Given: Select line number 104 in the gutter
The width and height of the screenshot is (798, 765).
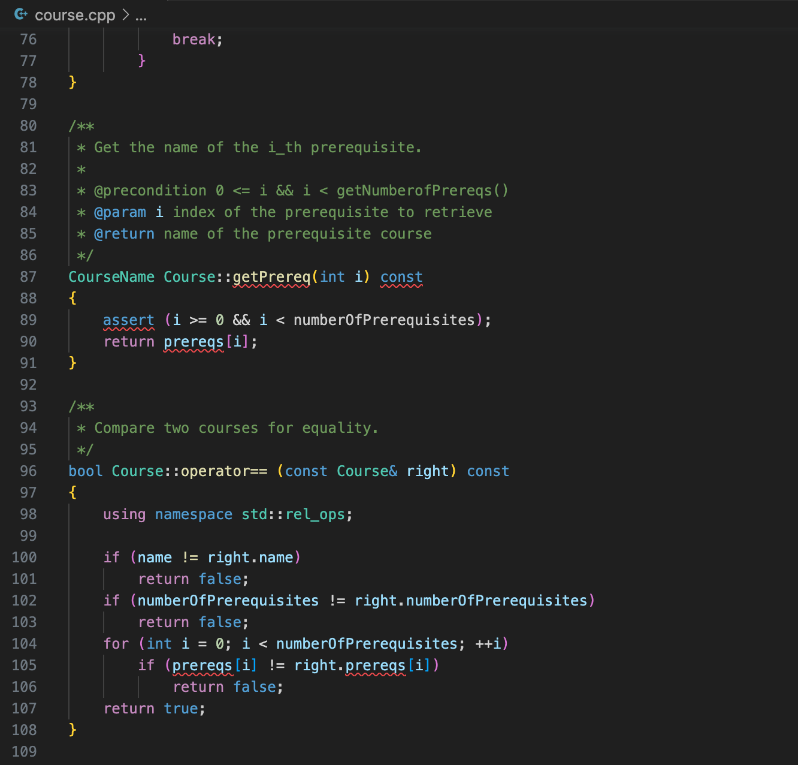Looking at the screenshot, I should click(x=24, y=643).
